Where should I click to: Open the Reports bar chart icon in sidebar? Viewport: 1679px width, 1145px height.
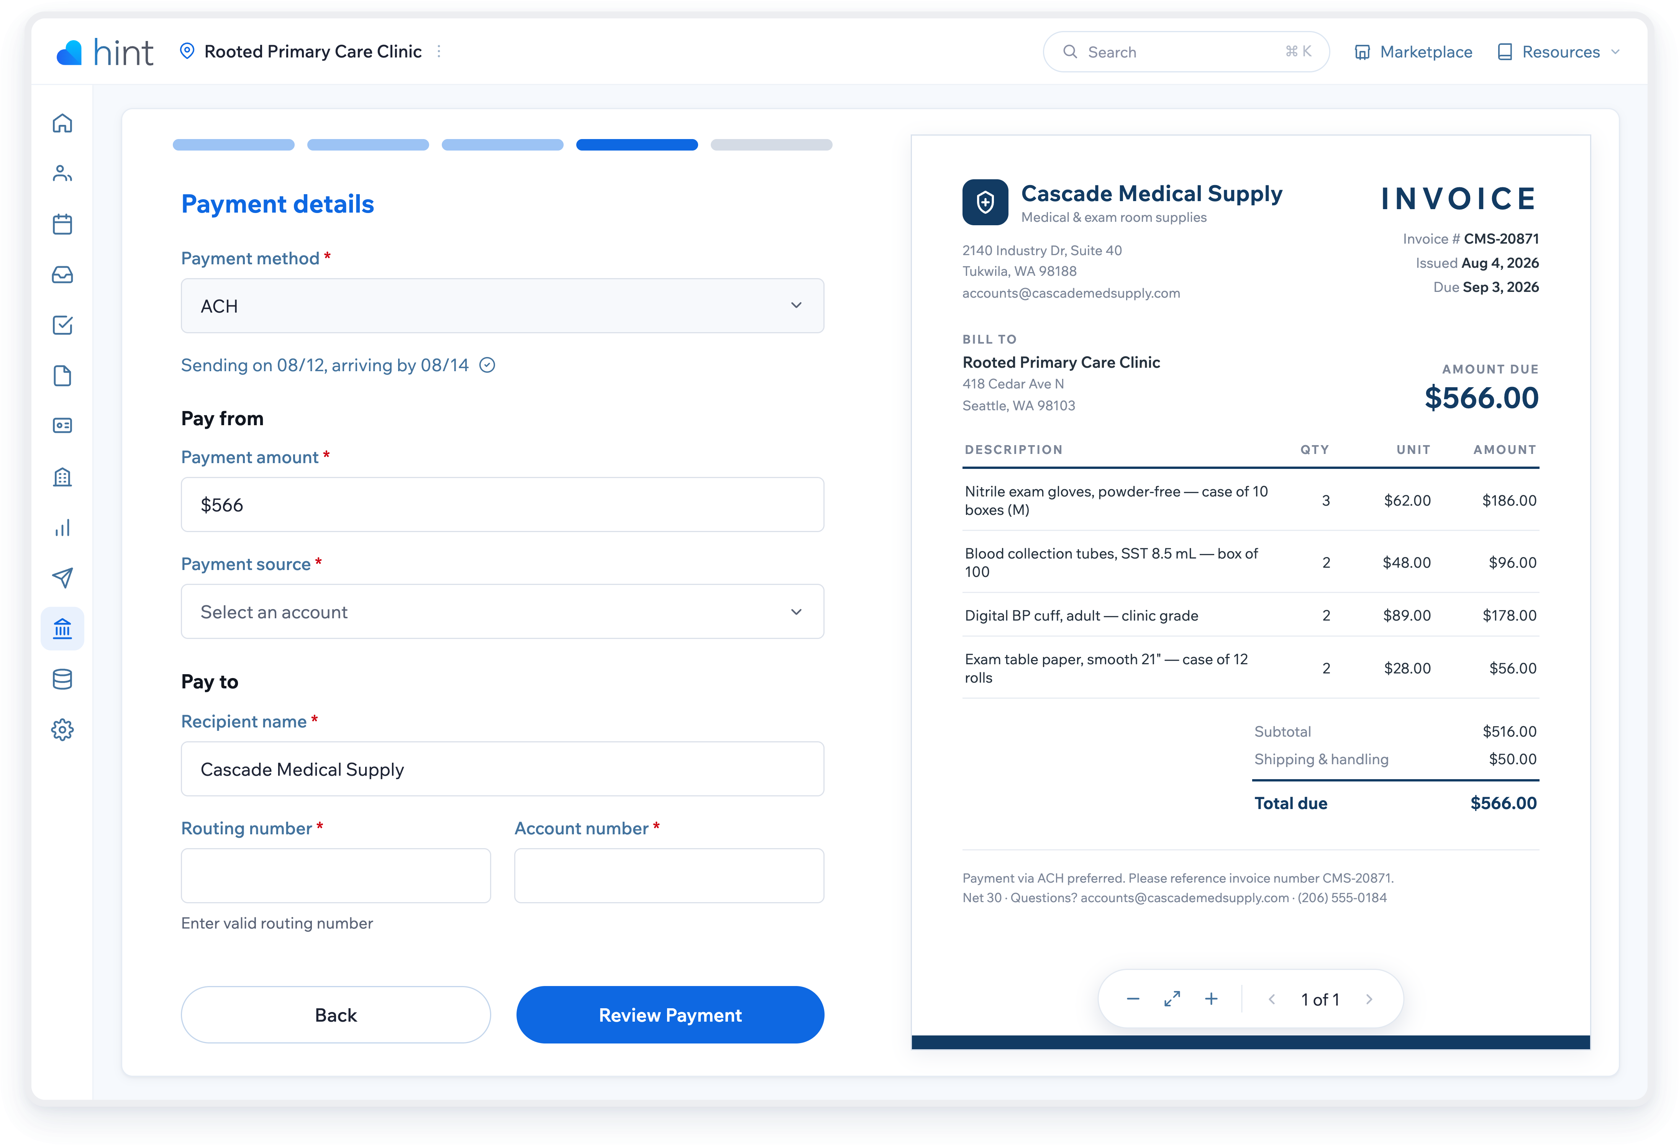point(62,527)
